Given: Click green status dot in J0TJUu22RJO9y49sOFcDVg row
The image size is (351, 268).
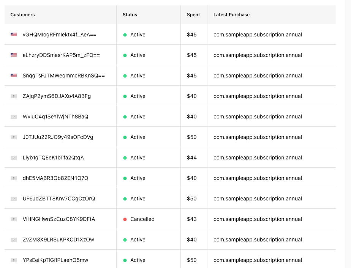Looking at the screenshot, I should point(125,137).
